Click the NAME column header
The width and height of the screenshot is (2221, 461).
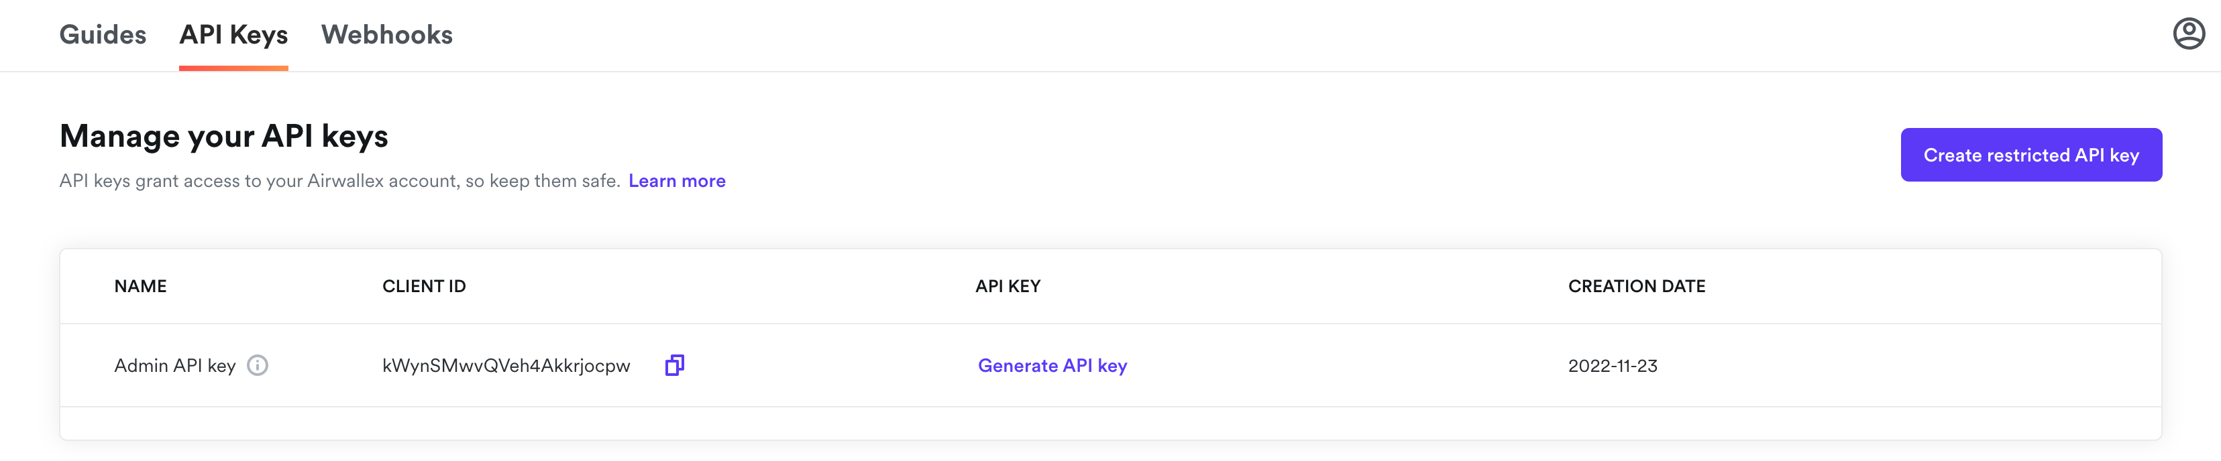click(x=141, y=286)
